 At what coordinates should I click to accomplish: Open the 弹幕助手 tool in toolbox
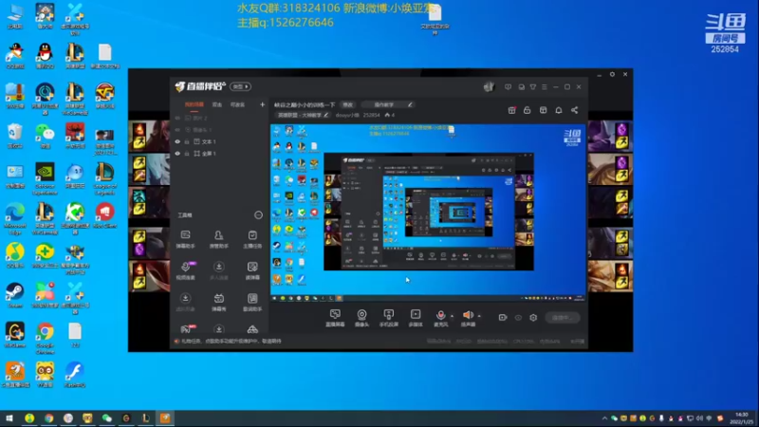(185, 239)
